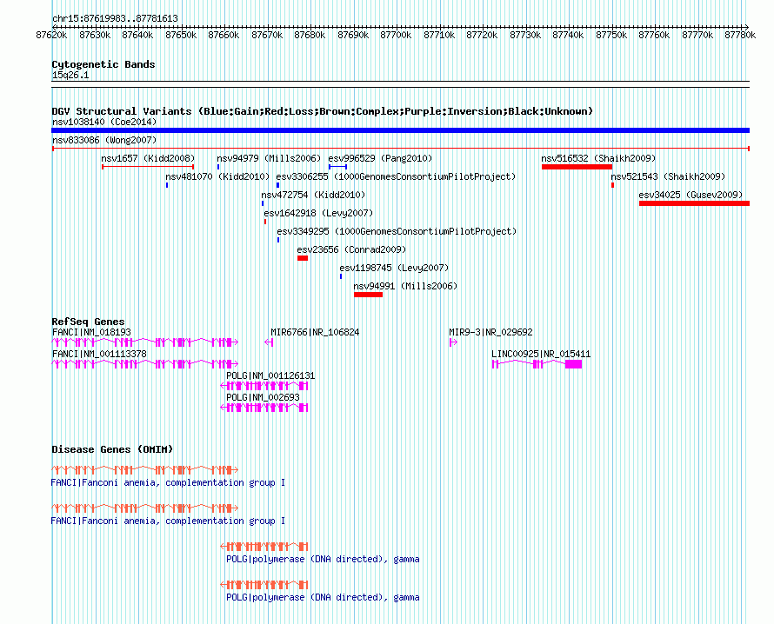The image size is (774, 624).
Task: Open second POLG polymerase gamma OMIM link
Action: 323,597
